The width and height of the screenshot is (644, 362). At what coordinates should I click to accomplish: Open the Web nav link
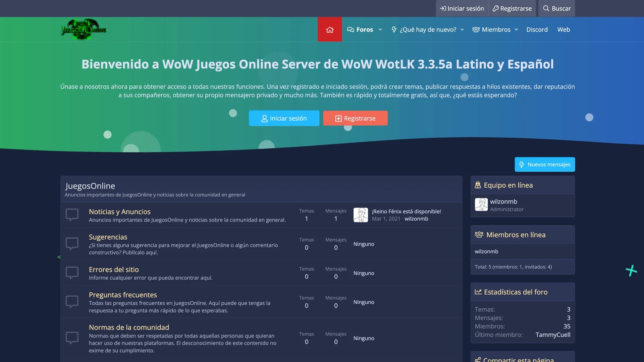pyautogui.click(x=563, y=29)
